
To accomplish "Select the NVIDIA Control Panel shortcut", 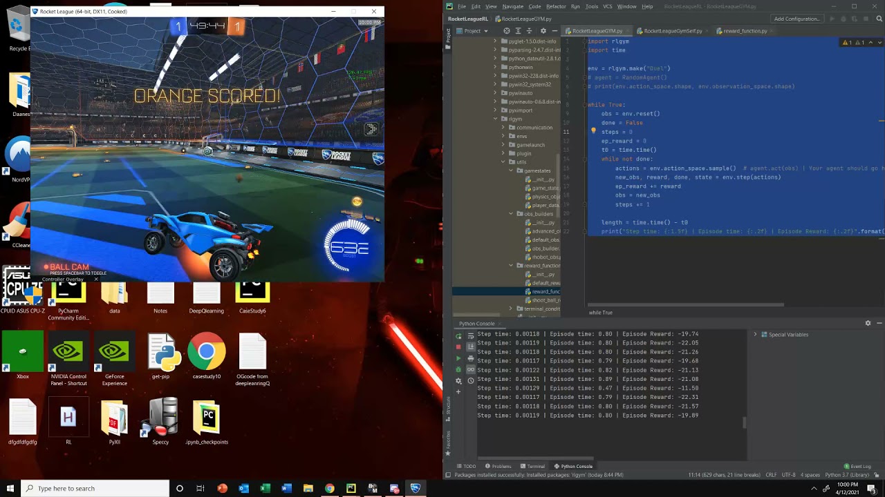I will 68,360.
